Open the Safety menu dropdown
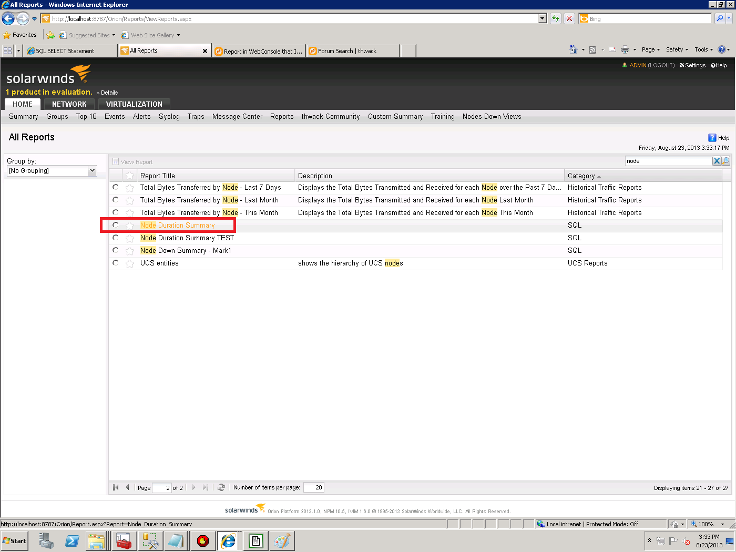 [x=677, y=49]
